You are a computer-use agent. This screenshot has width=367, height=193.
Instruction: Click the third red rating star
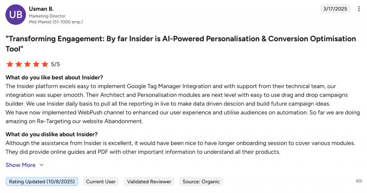(x=27, y=64)
